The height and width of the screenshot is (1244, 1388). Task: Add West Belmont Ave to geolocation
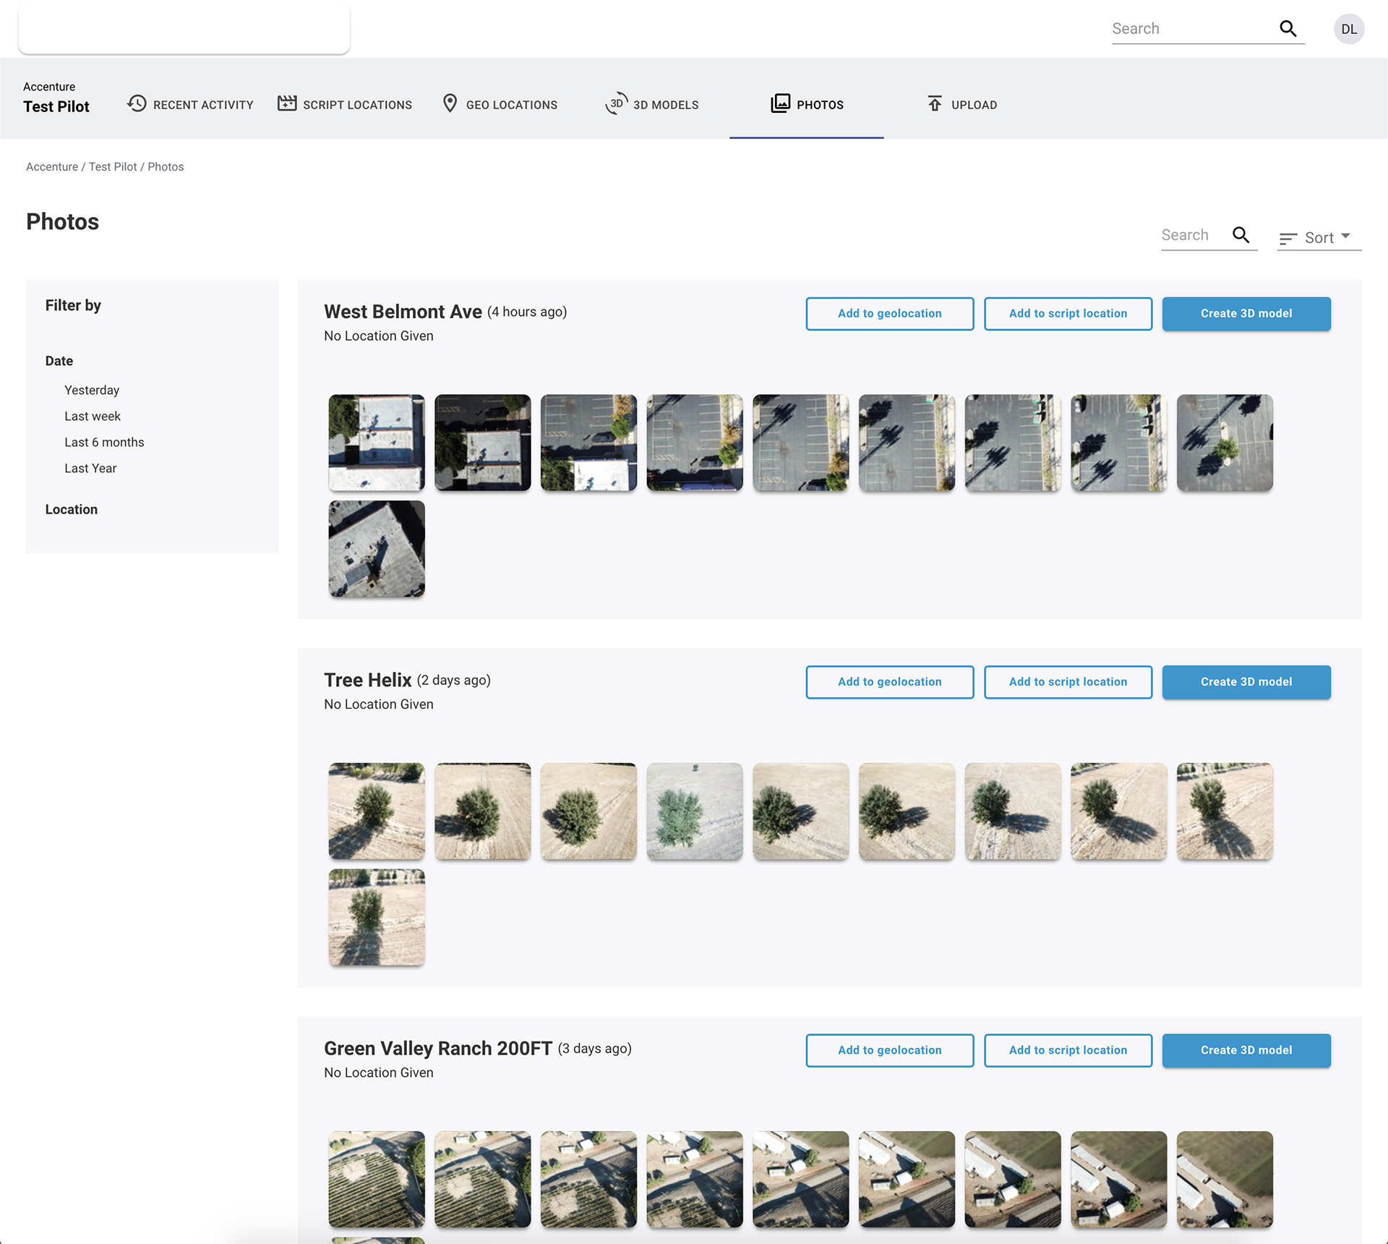(x=890, y=313)
